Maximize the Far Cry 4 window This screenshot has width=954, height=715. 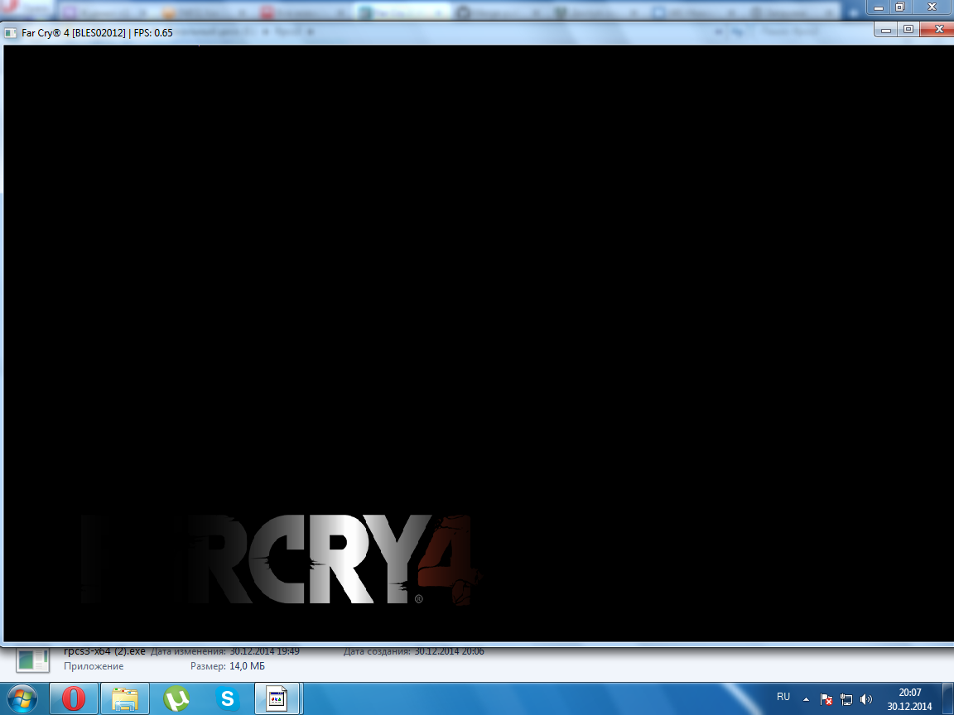pos(908,29)
